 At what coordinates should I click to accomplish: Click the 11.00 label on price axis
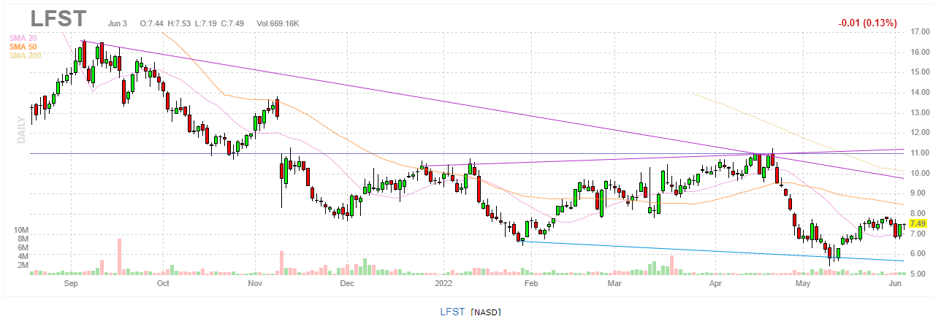point(918,153)
